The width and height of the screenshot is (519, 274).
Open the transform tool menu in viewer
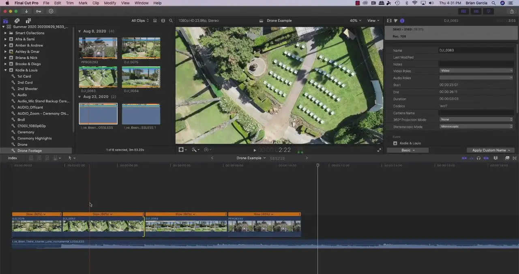point(183,150)
